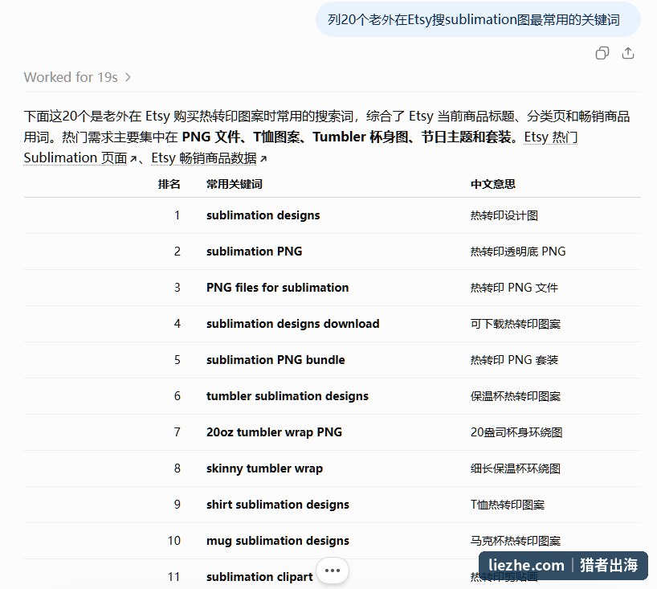Click the 常用关键词 column header
The image size is (657, 589).
[x=235, y=184]
